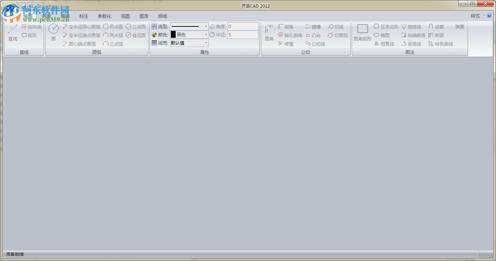Choose the 倒角 chamfer tool
This screenshot has width=496, height=261.
tap(286, 27)
